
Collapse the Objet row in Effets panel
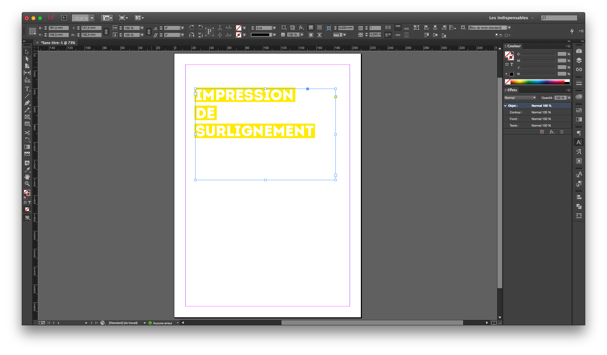505,105
